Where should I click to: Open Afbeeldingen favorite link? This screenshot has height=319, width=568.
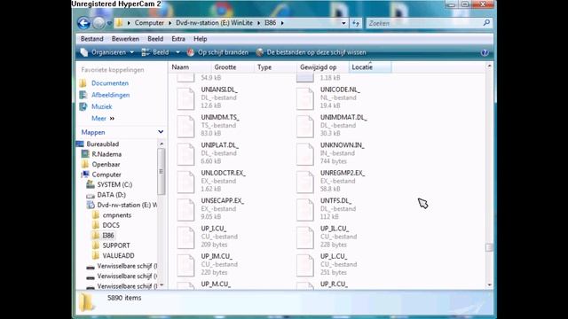(110, 95)
